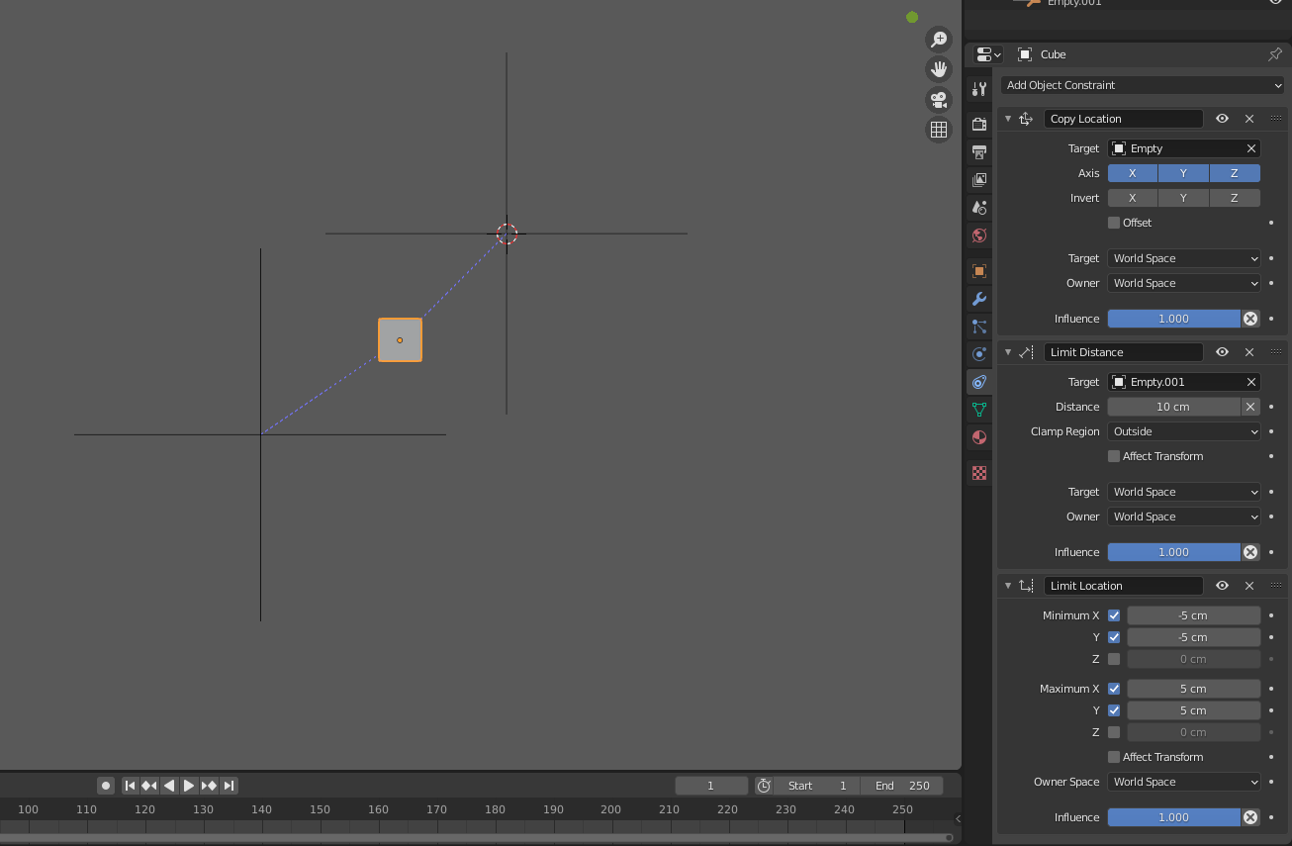Open the World properties tab

pos(979,235)
